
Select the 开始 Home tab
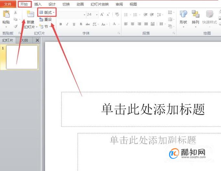[x=24, y=4]
